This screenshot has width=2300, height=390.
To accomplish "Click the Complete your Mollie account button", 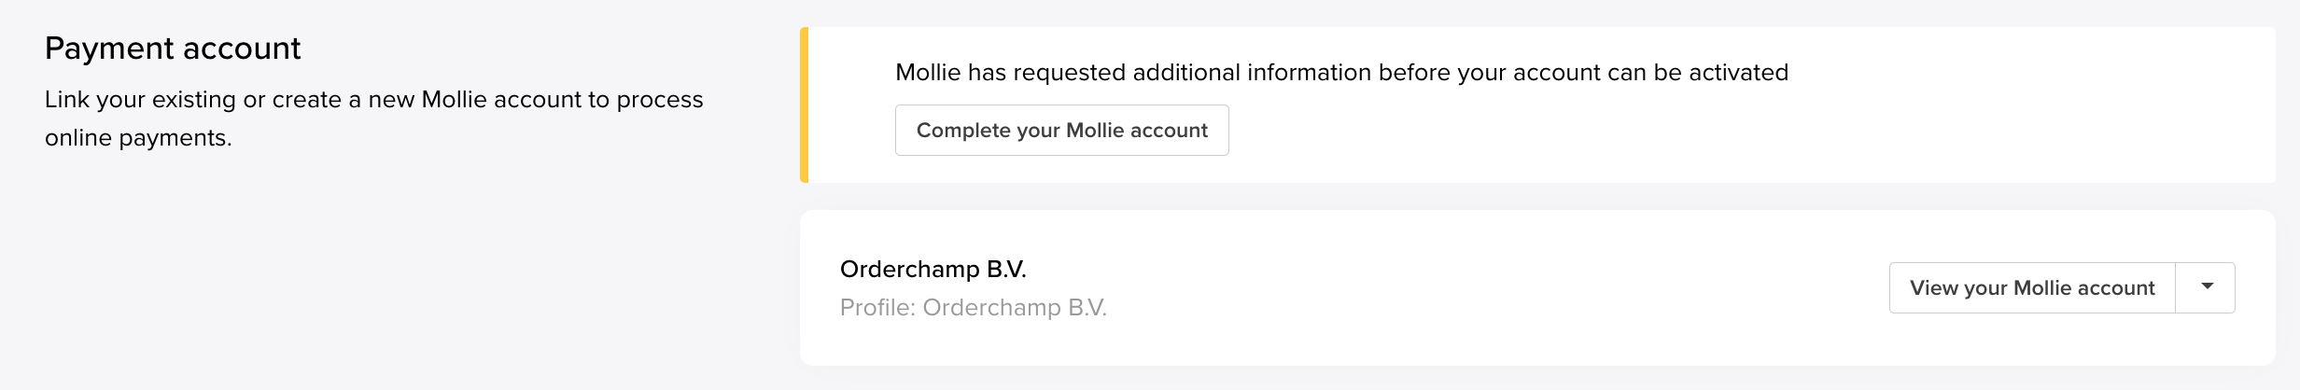I will click(x=1061, y=131).
